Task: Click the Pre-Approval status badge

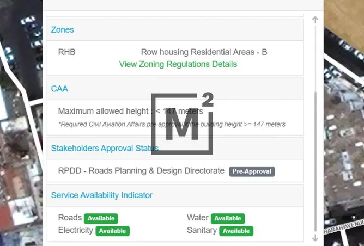Action: [x=252, y=171]
